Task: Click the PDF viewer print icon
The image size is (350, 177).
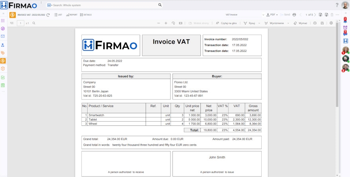Action: [315, 23]
